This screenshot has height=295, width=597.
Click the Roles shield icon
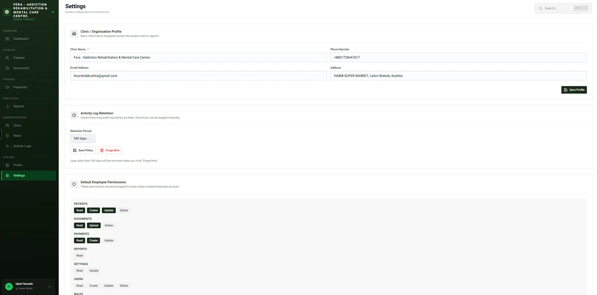(7, 136)
